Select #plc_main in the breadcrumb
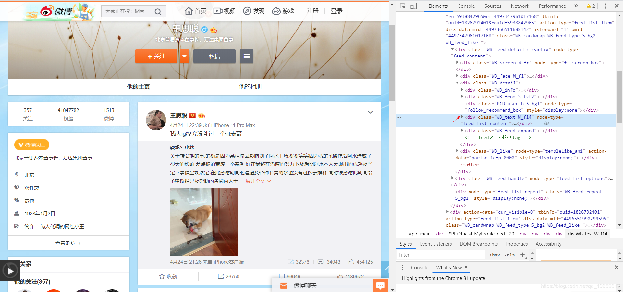This screenshot has width=623, height=292. tap(420, 234)
